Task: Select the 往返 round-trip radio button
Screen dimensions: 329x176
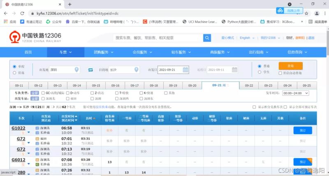Action: coord(15,73)
